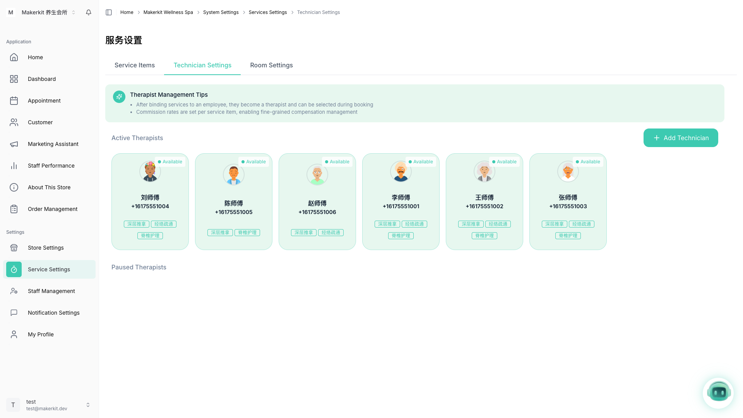Click the Order Management clipboard icon
This screenshot has width=743, height=418.
click(14, 209)
